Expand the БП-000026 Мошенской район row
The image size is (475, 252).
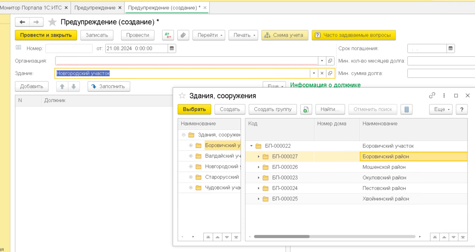(x=259, y=167)
